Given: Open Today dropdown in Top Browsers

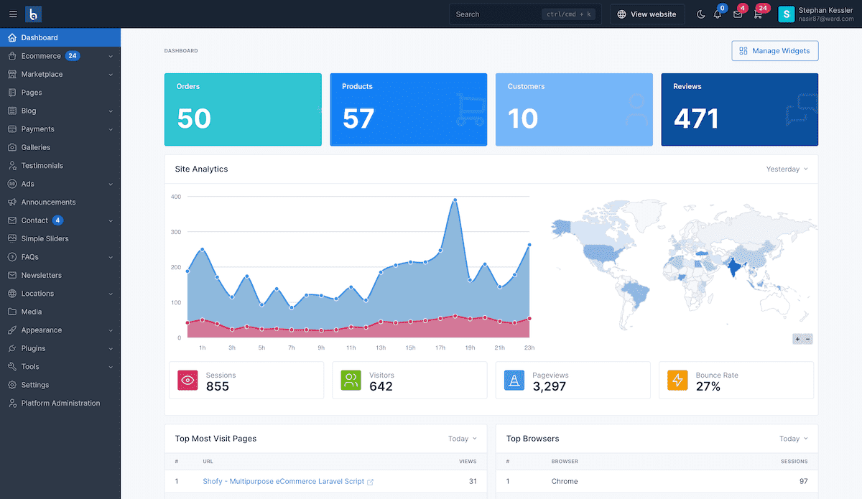Looking at the screenshot, I should click(x=793, y=439).
